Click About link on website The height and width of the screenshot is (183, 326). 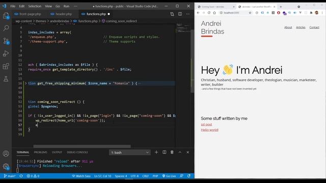(x=288, y=27)
